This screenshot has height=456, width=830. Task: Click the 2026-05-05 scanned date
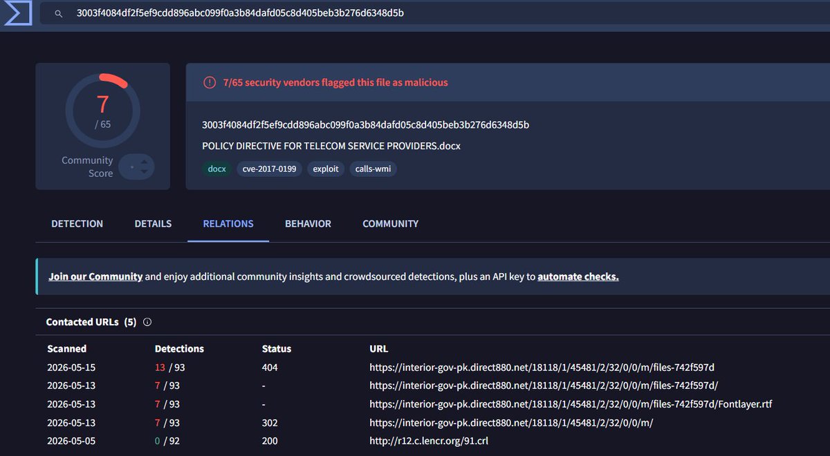pyautogui.click(x=71, y=441)
